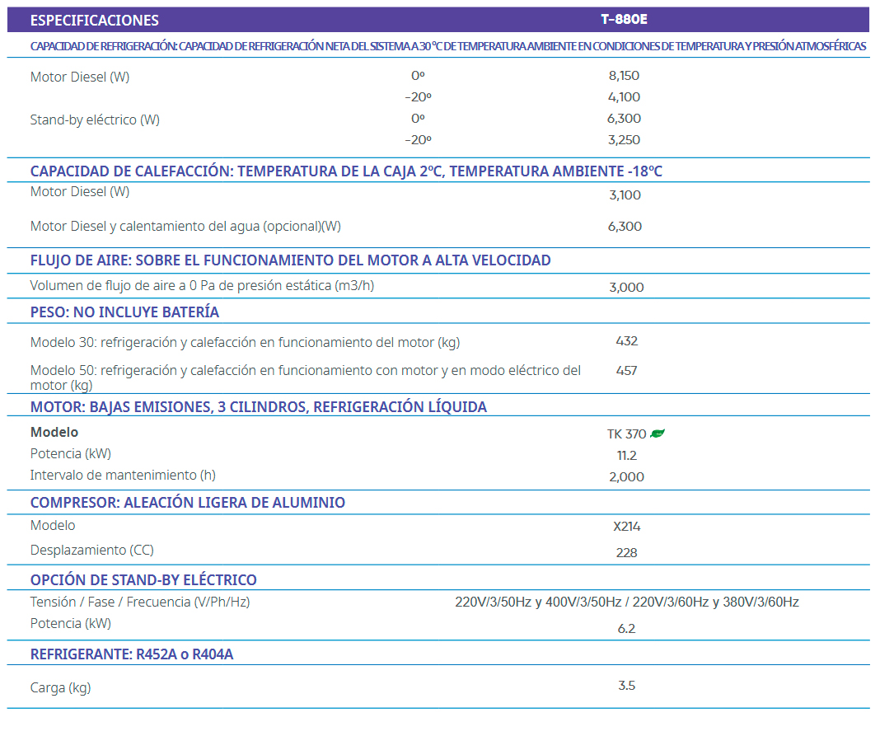Click the 220V/3/50Hz voltage options text
Viewport: 880px width, 736px height.
[626, 602]
